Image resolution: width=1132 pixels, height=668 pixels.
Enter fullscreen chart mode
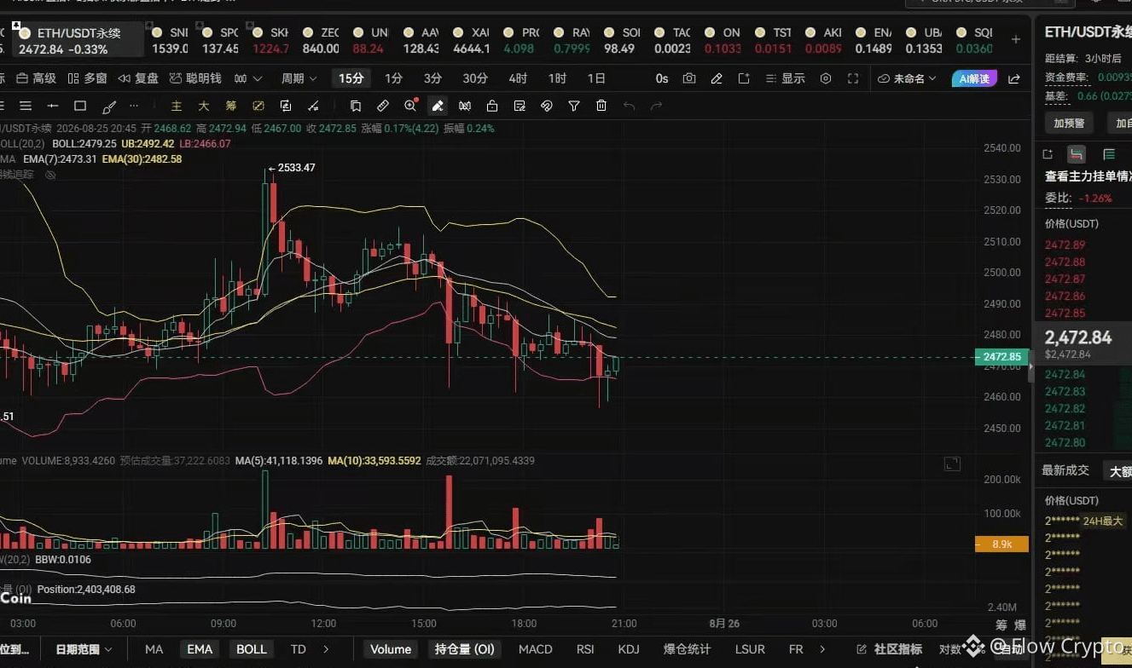coord(853,78)
